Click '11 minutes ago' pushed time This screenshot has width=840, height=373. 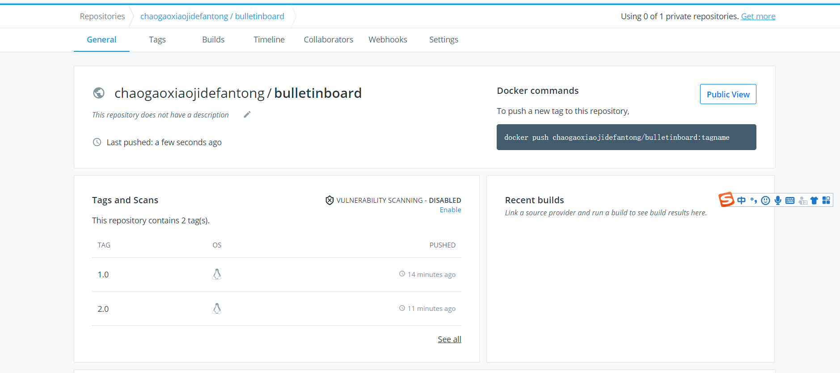pos(431,308)
